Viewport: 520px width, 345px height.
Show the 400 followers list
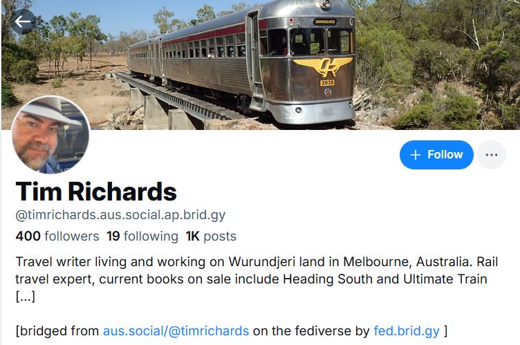click(x=57, y=236)
